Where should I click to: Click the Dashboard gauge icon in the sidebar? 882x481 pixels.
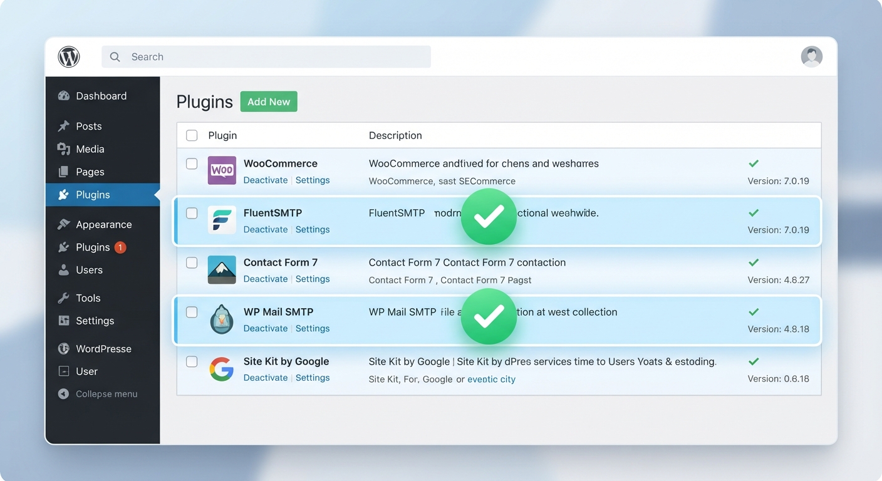[x=63, y=96]
